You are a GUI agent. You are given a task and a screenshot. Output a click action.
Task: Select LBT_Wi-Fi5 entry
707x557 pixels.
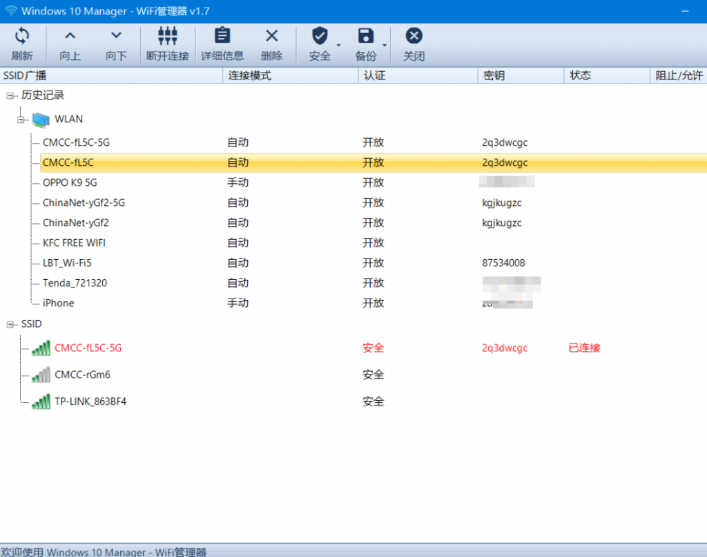67,263
